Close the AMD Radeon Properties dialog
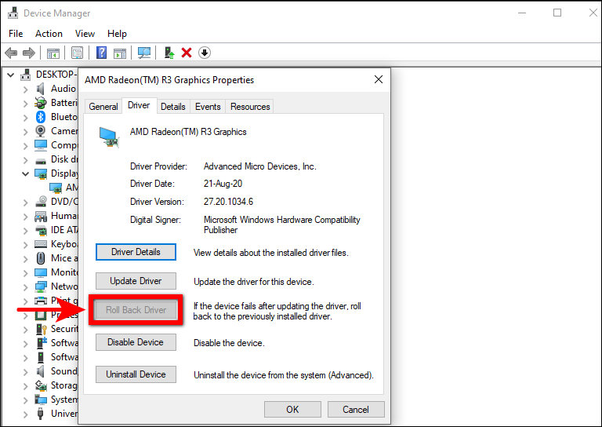 click(379, 79)
